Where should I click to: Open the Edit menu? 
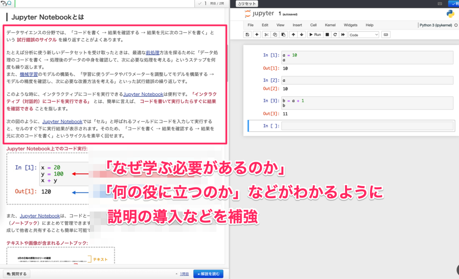pos(265,25)
